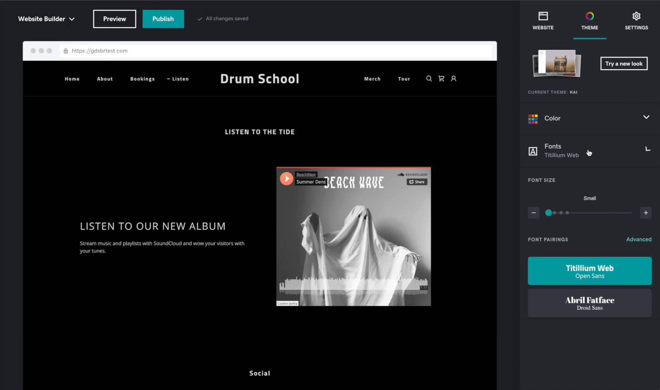The image size is (660, 390).
Task: Click the SoundCloud Share button
Action: [417, 182]
